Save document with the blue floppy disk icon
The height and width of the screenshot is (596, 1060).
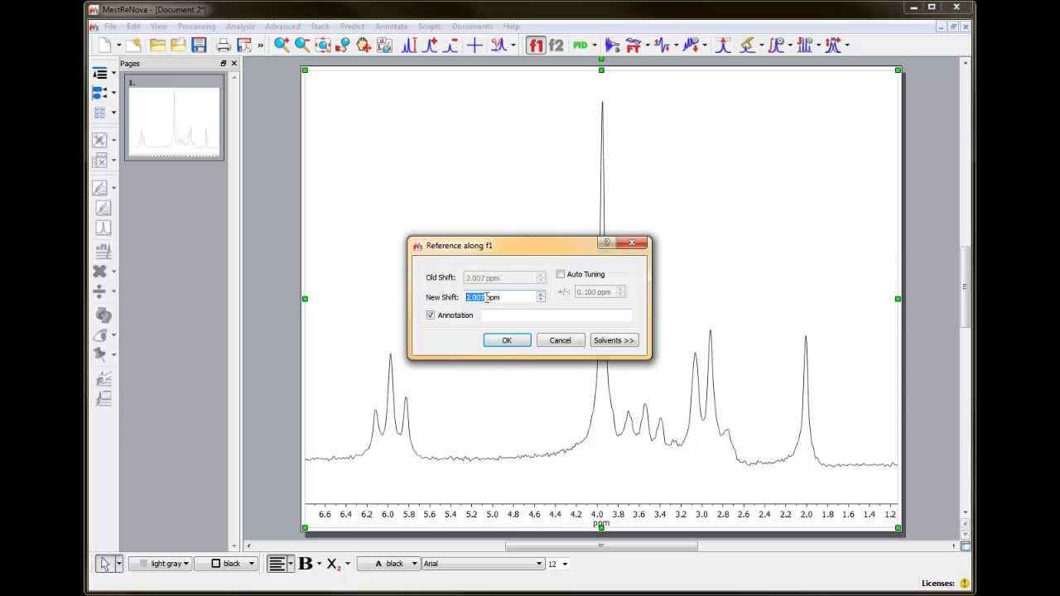pyautogui.click(x=199, y=46)
